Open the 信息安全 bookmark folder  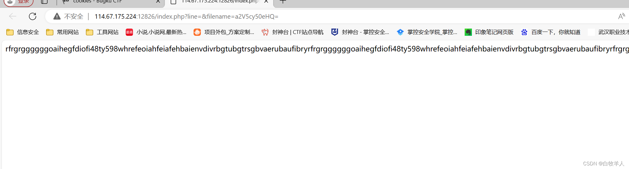click(23, 32)
